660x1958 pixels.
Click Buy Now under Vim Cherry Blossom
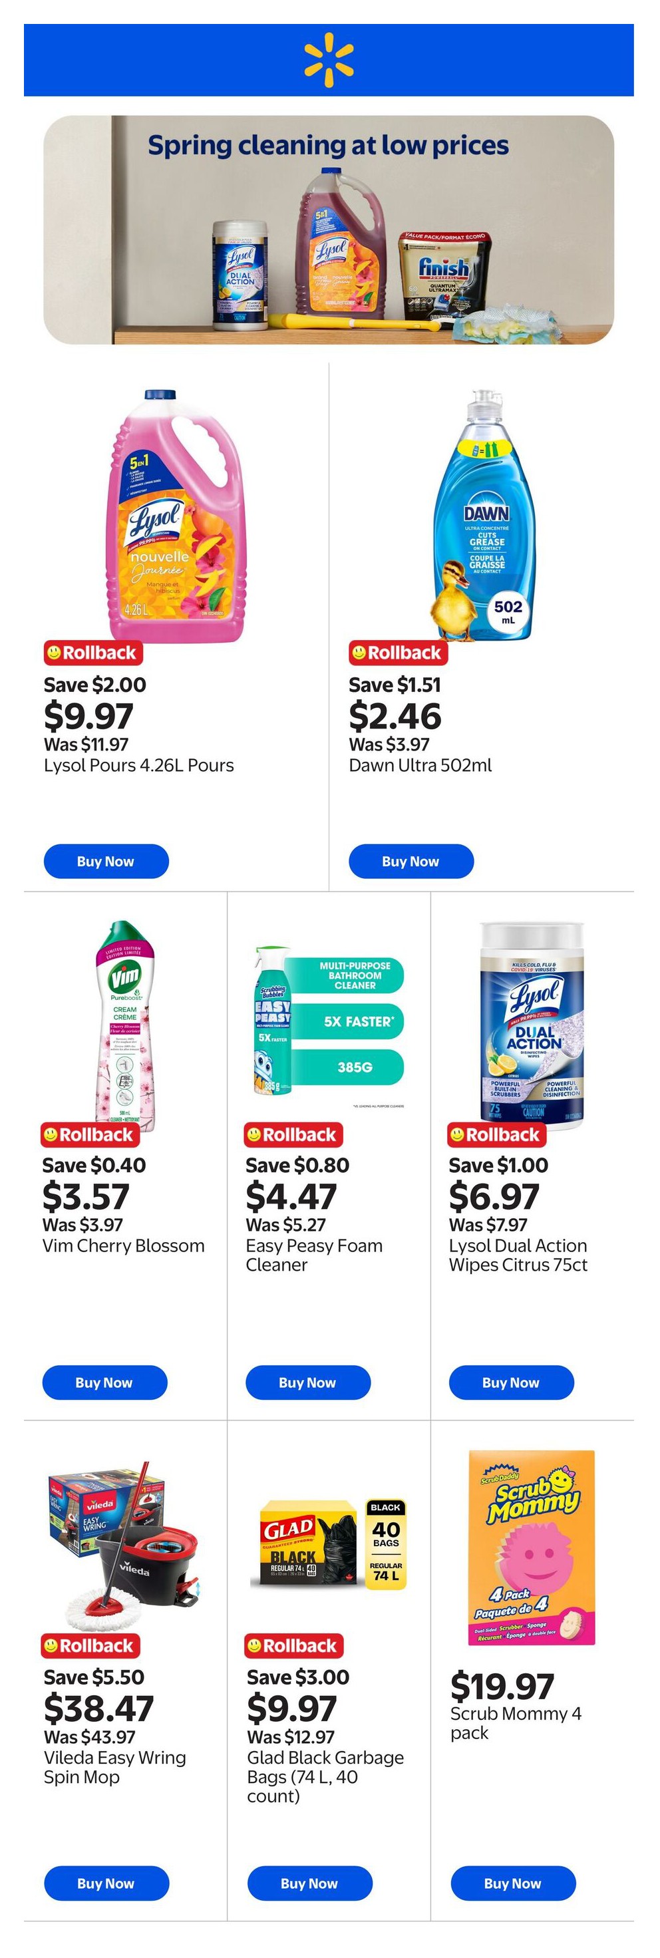(104, 1383)
